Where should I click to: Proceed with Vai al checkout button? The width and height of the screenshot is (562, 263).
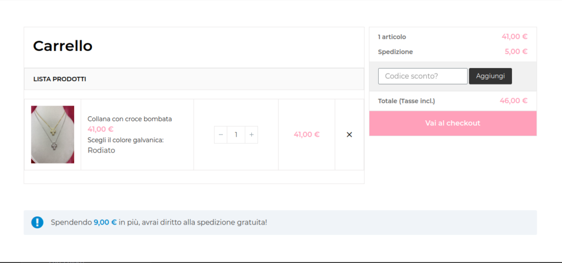point(453,123)
